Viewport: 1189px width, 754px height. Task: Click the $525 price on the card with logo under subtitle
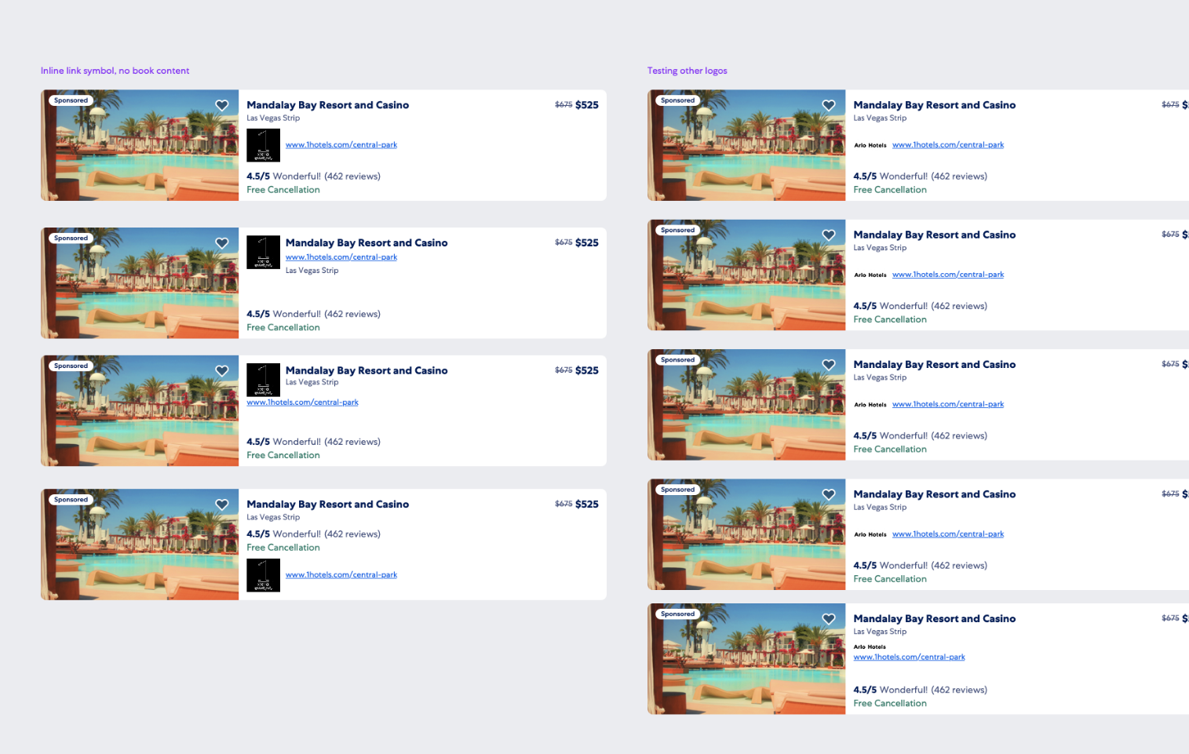(587, 105)
